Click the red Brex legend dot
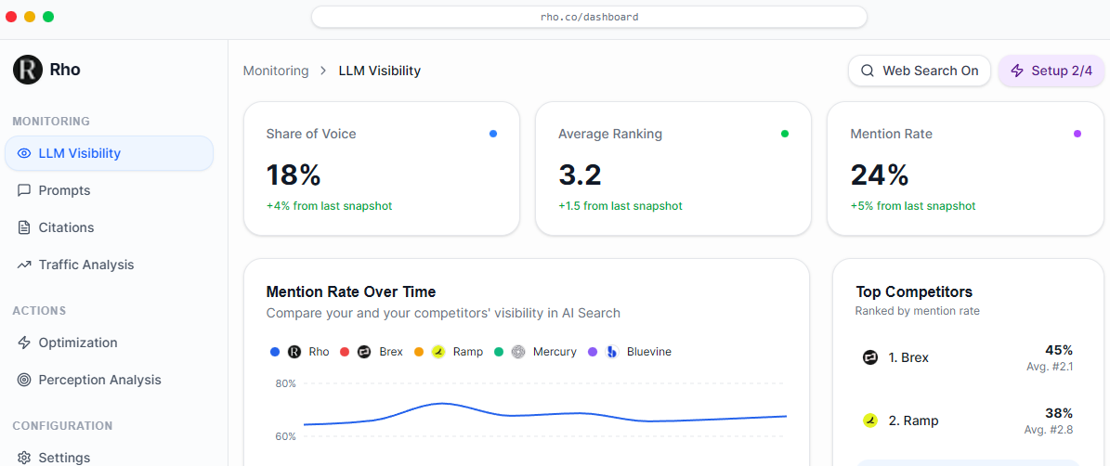Screen dimensions: 1110x466 tap(345, 352)
